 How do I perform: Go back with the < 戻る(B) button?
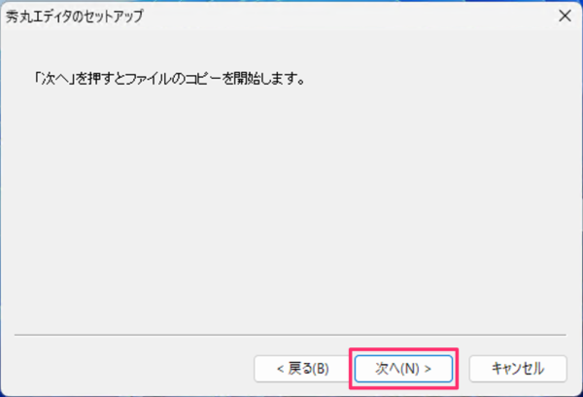click(x=302, y=369)
